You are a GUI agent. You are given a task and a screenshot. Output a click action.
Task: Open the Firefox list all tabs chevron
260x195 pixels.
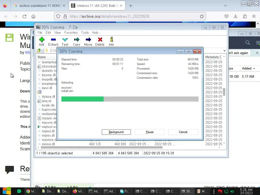coord(225,6)
